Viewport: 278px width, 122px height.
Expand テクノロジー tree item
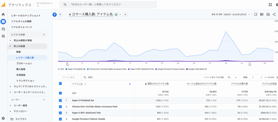tap(10, 111)
